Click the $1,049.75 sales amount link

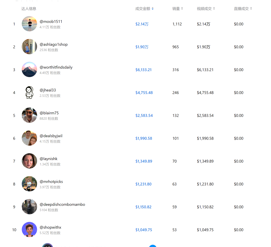tap(144, 230)
